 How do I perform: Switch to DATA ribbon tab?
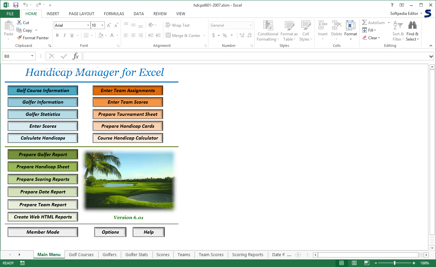[x=139, y=14]
